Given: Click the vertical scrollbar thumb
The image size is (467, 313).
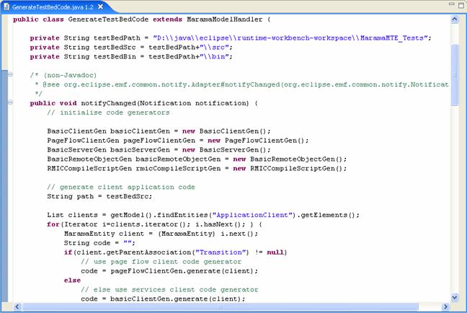Looking at the screenshot, I should pyautogui.click(x=455, y=74).
